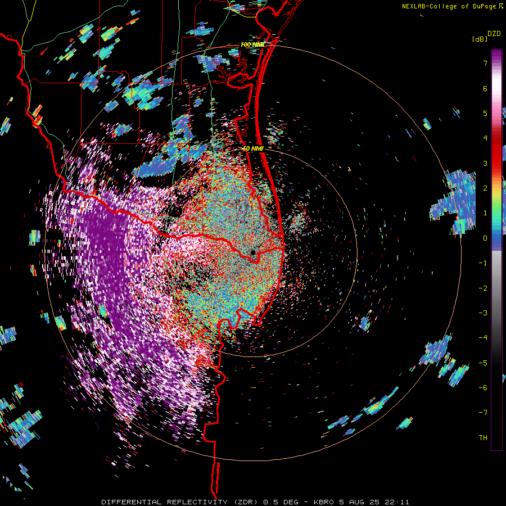Click the scale value 2

point(485,188)
